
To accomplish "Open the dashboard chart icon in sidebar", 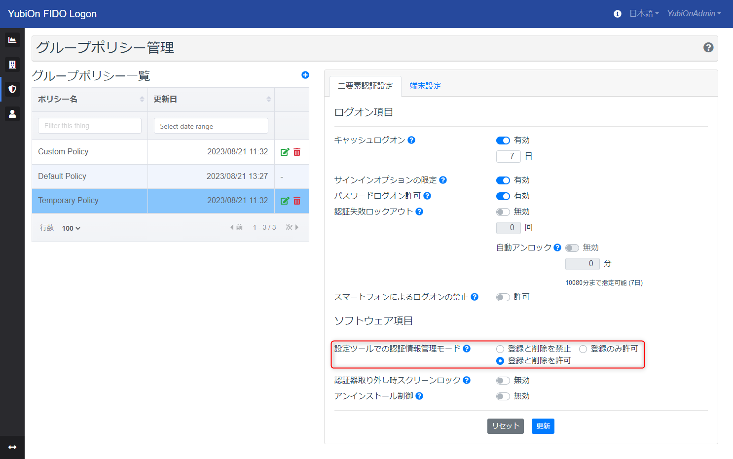I will [x=12, y=40].
